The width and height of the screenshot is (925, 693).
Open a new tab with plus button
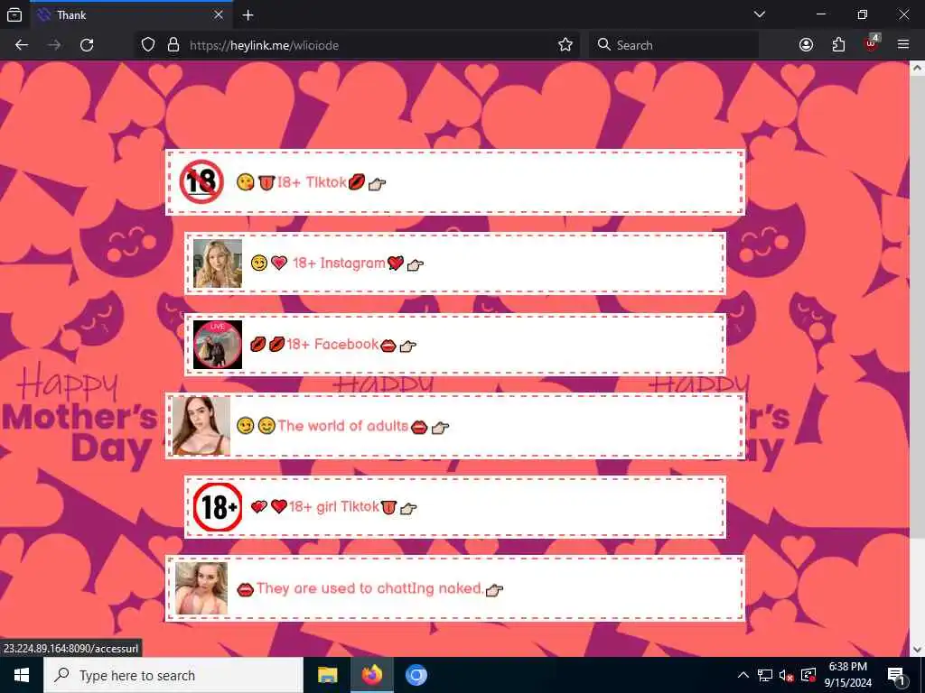[x=248, y=14]
